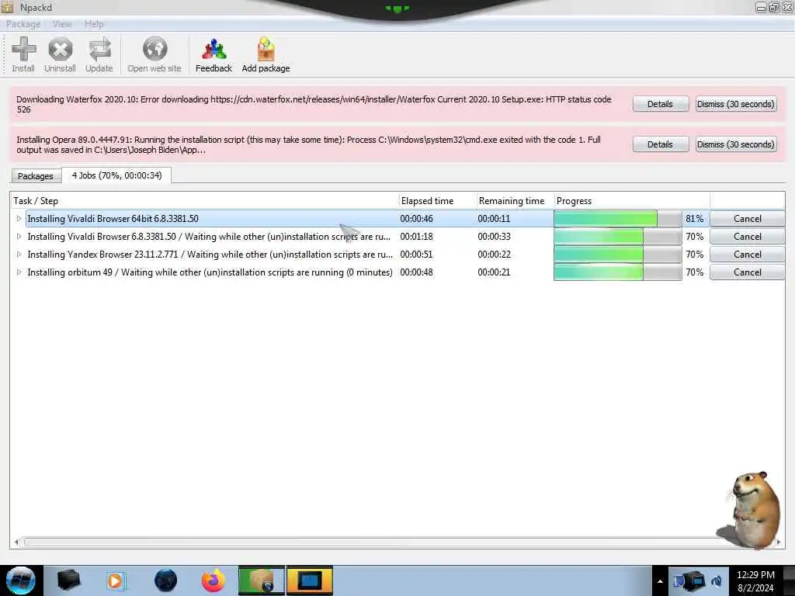Open the Windows Start button
The height and width of the screenshot is (596, 795).
tap(20, 580)
